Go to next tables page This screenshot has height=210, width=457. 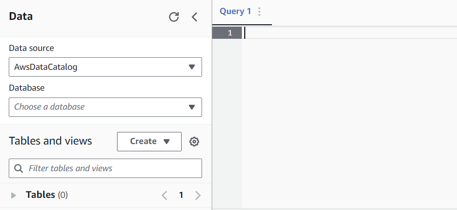coord(198,195)
